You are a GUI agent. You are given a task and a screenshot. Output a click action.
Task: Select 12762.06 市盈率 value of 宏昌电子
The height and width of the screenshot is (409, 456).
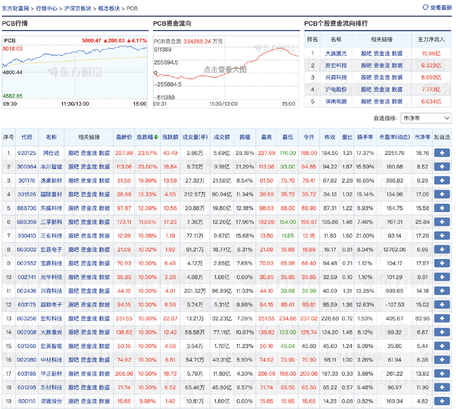tap(394, 250)
